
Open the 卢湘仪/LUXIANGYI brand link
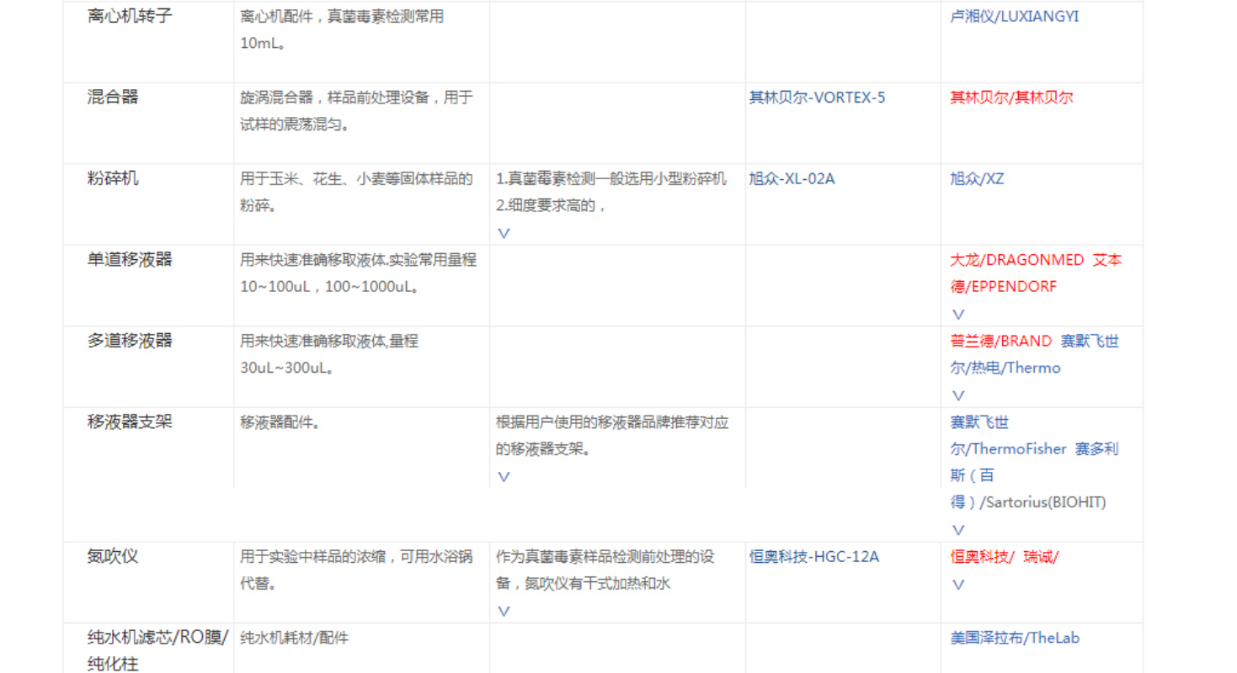point(1014,16)
